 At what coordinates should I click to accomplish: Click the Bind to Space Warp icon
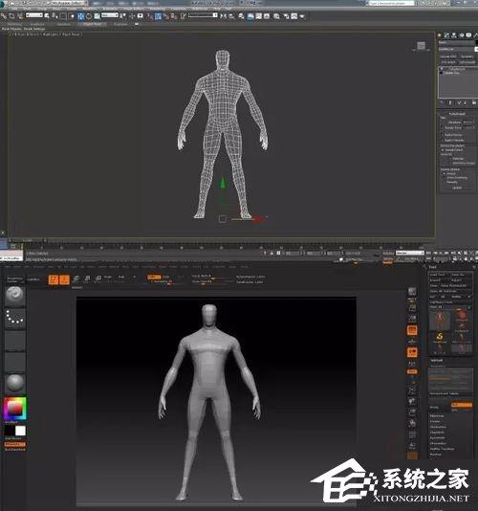point(20,15)
